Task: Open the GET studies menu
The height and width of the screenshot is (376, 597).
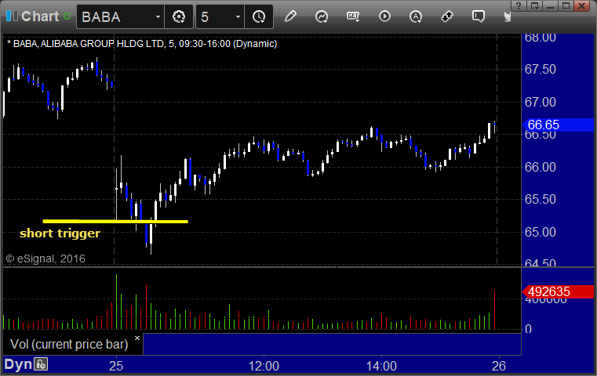Action: point(353,16)
